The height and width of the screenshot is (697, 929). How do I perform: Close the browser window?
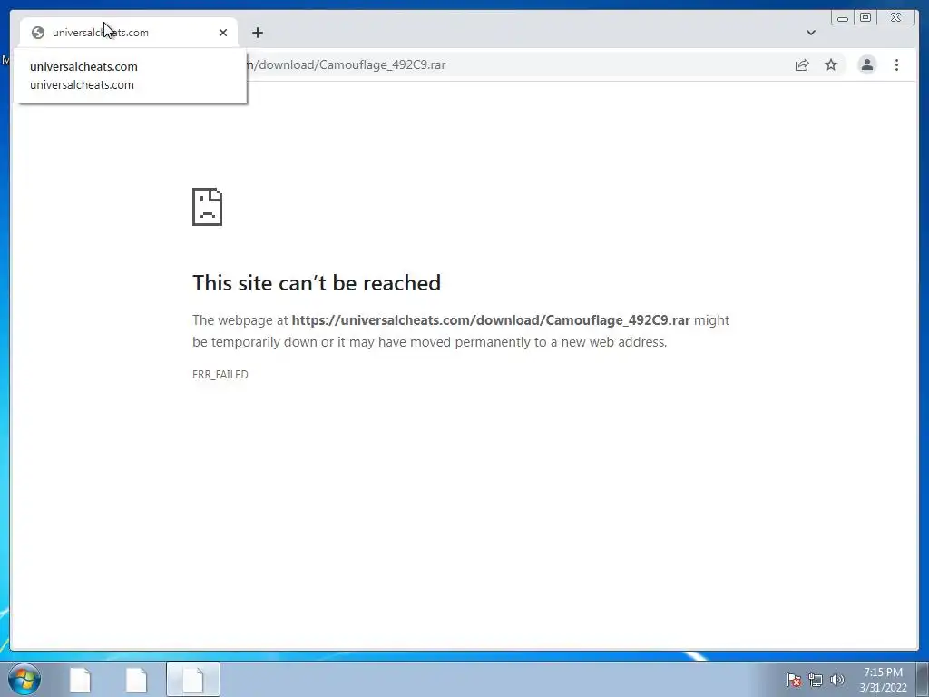[x=896, y=18]
